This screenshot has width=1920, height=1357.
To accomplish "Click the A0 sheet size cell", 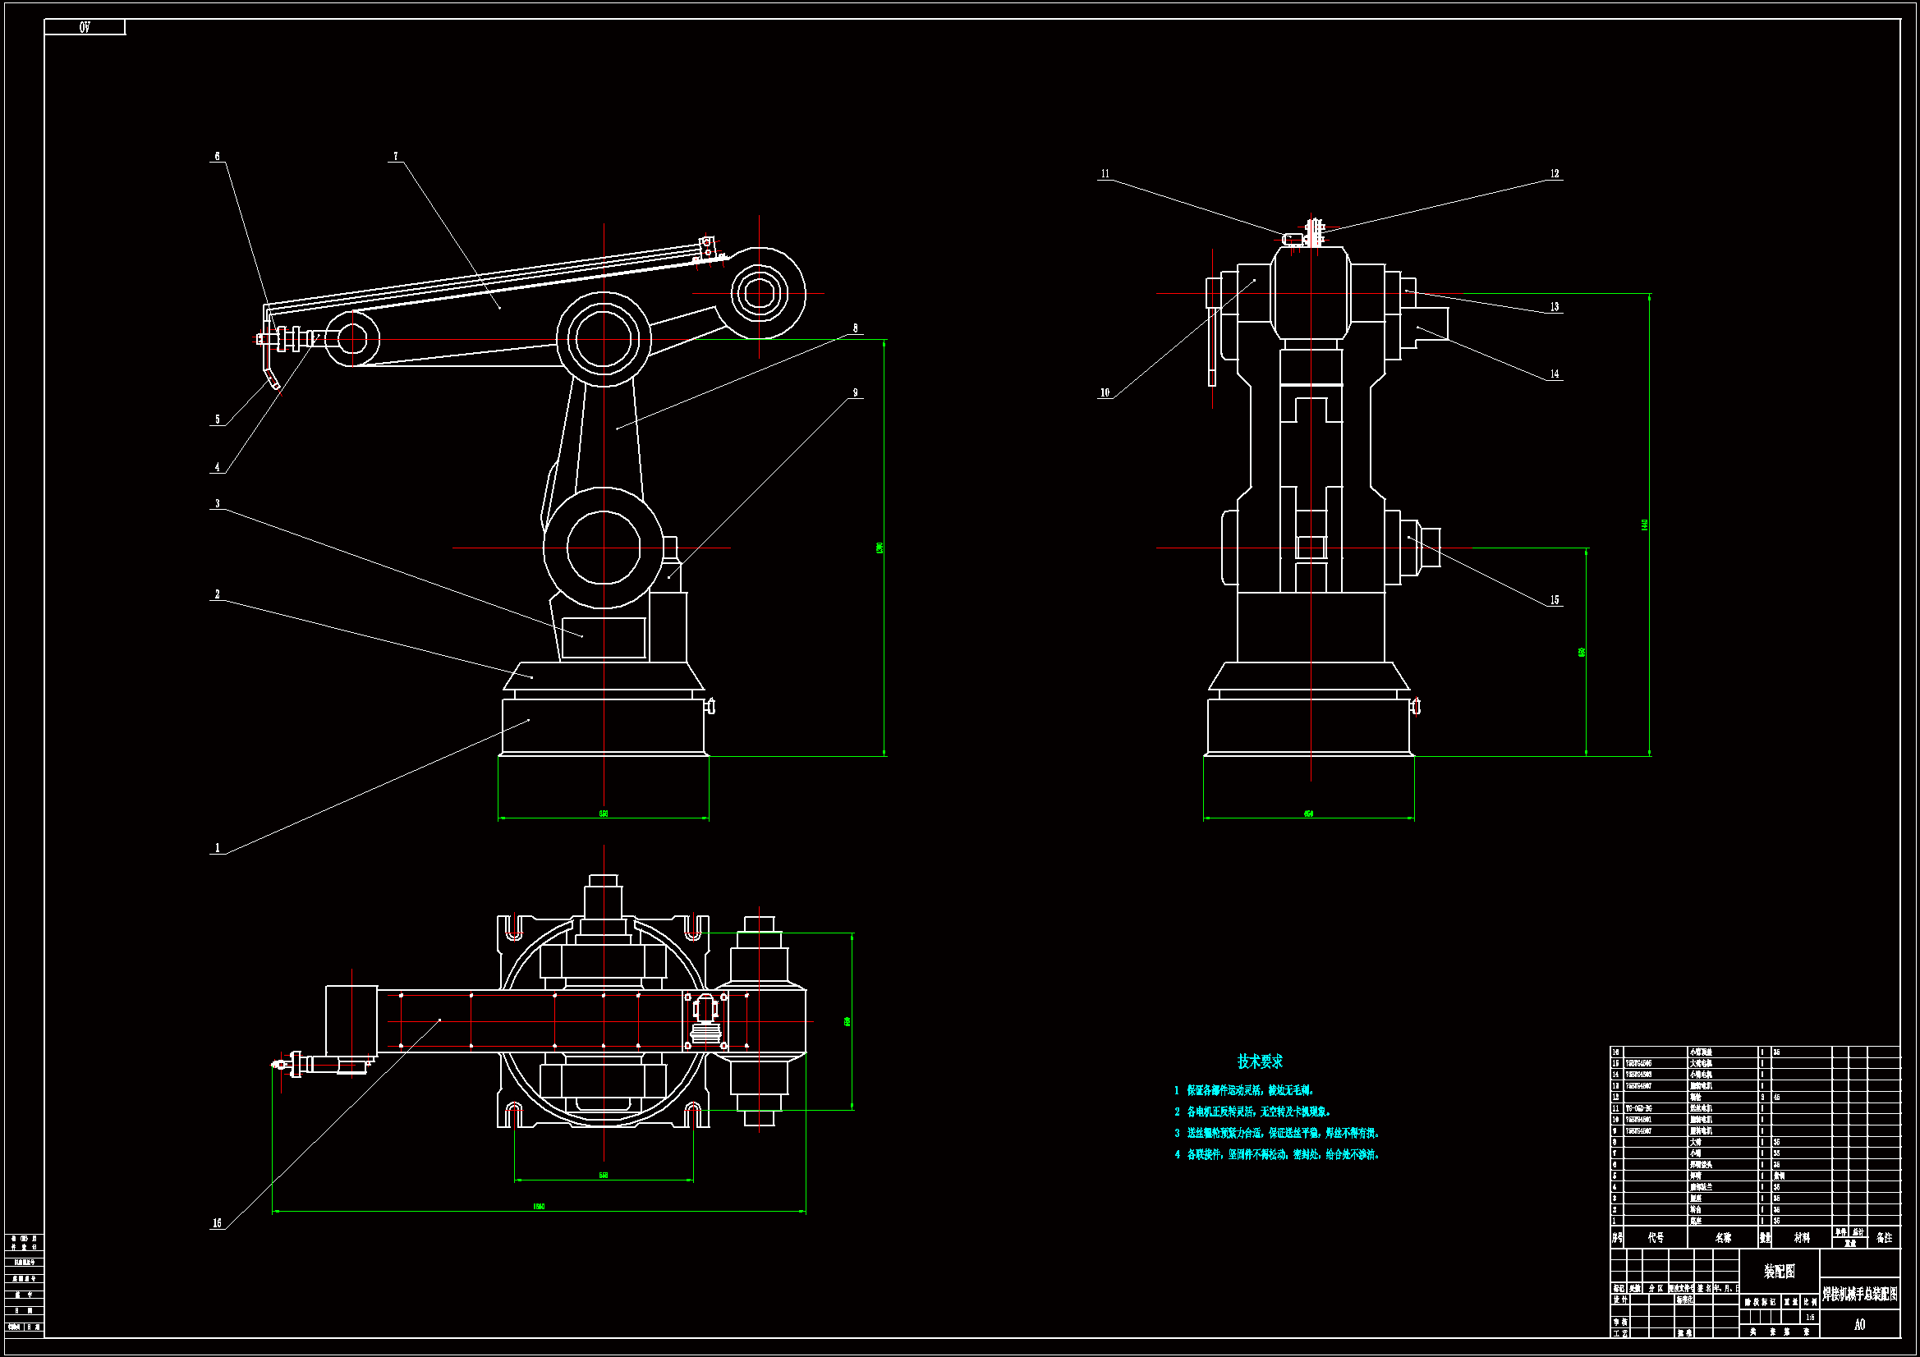I will click(x=1859, y=1324).
